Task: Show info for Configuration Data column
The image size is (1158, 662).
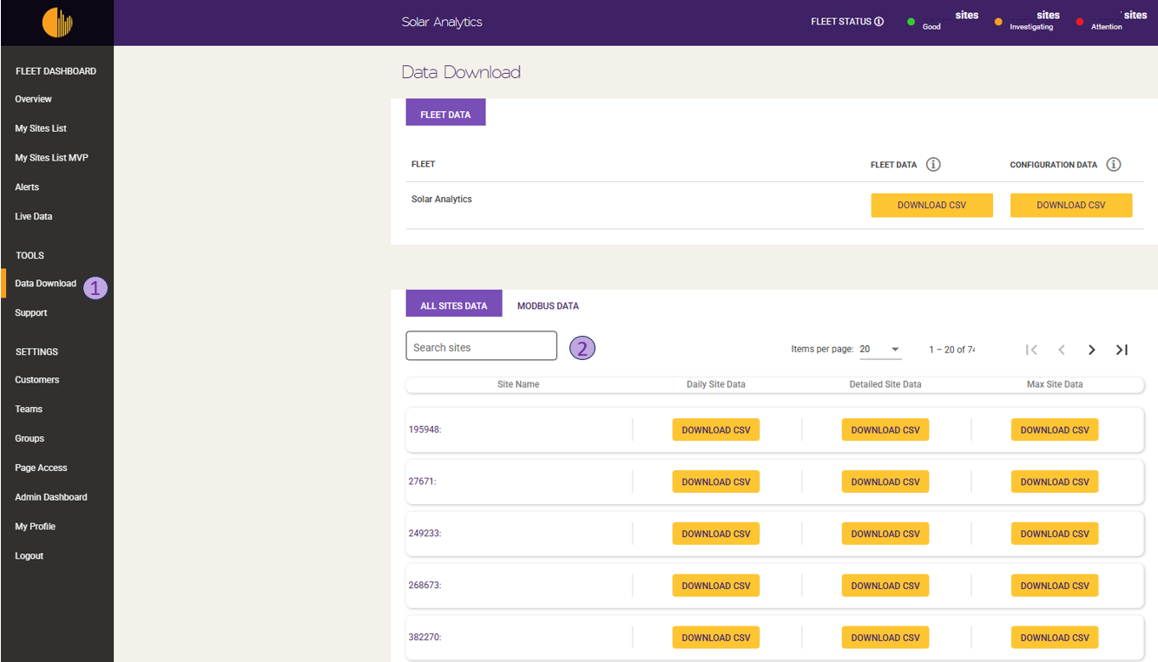Action: click(1114, 164)
